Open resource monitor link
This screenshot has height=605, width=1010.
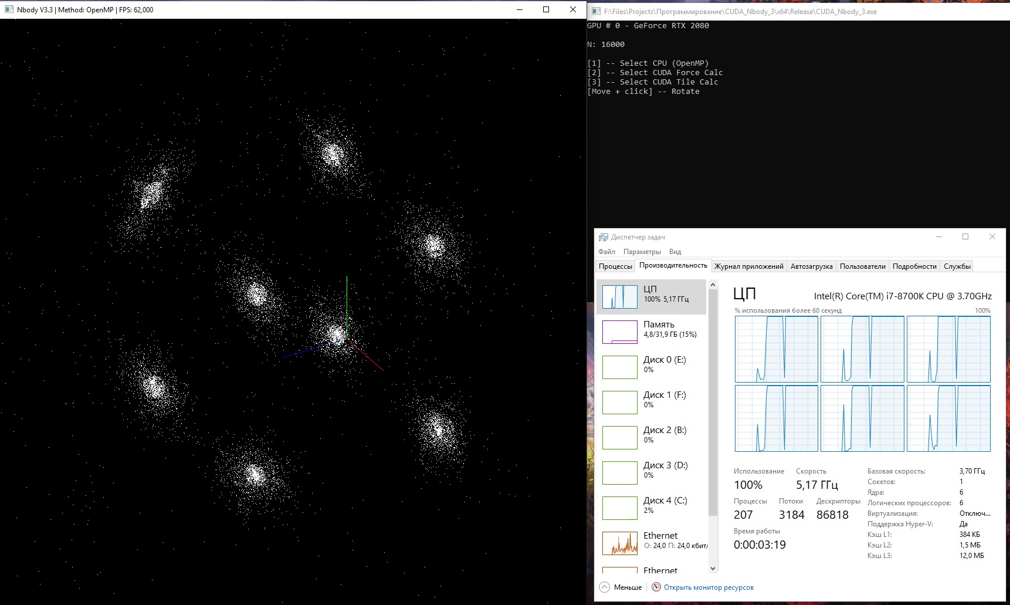point(709,587)
